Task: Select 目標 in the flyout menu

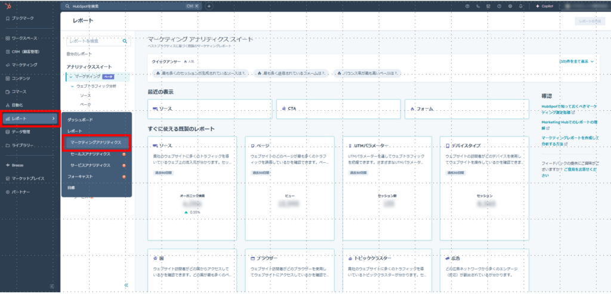Action: pos(71,187)
